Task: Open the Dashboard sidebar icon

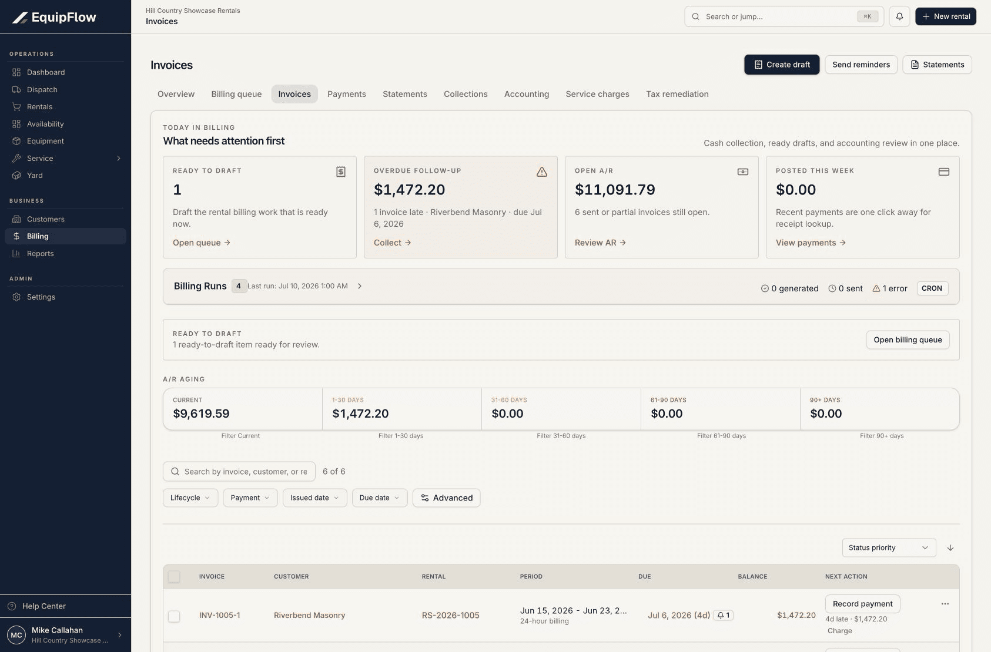Action: coord(16,72)
